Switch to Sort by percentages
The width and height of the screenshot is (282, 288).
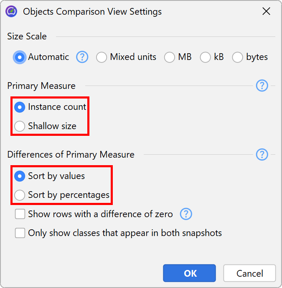pyautogui.click(x=20, y=195)
